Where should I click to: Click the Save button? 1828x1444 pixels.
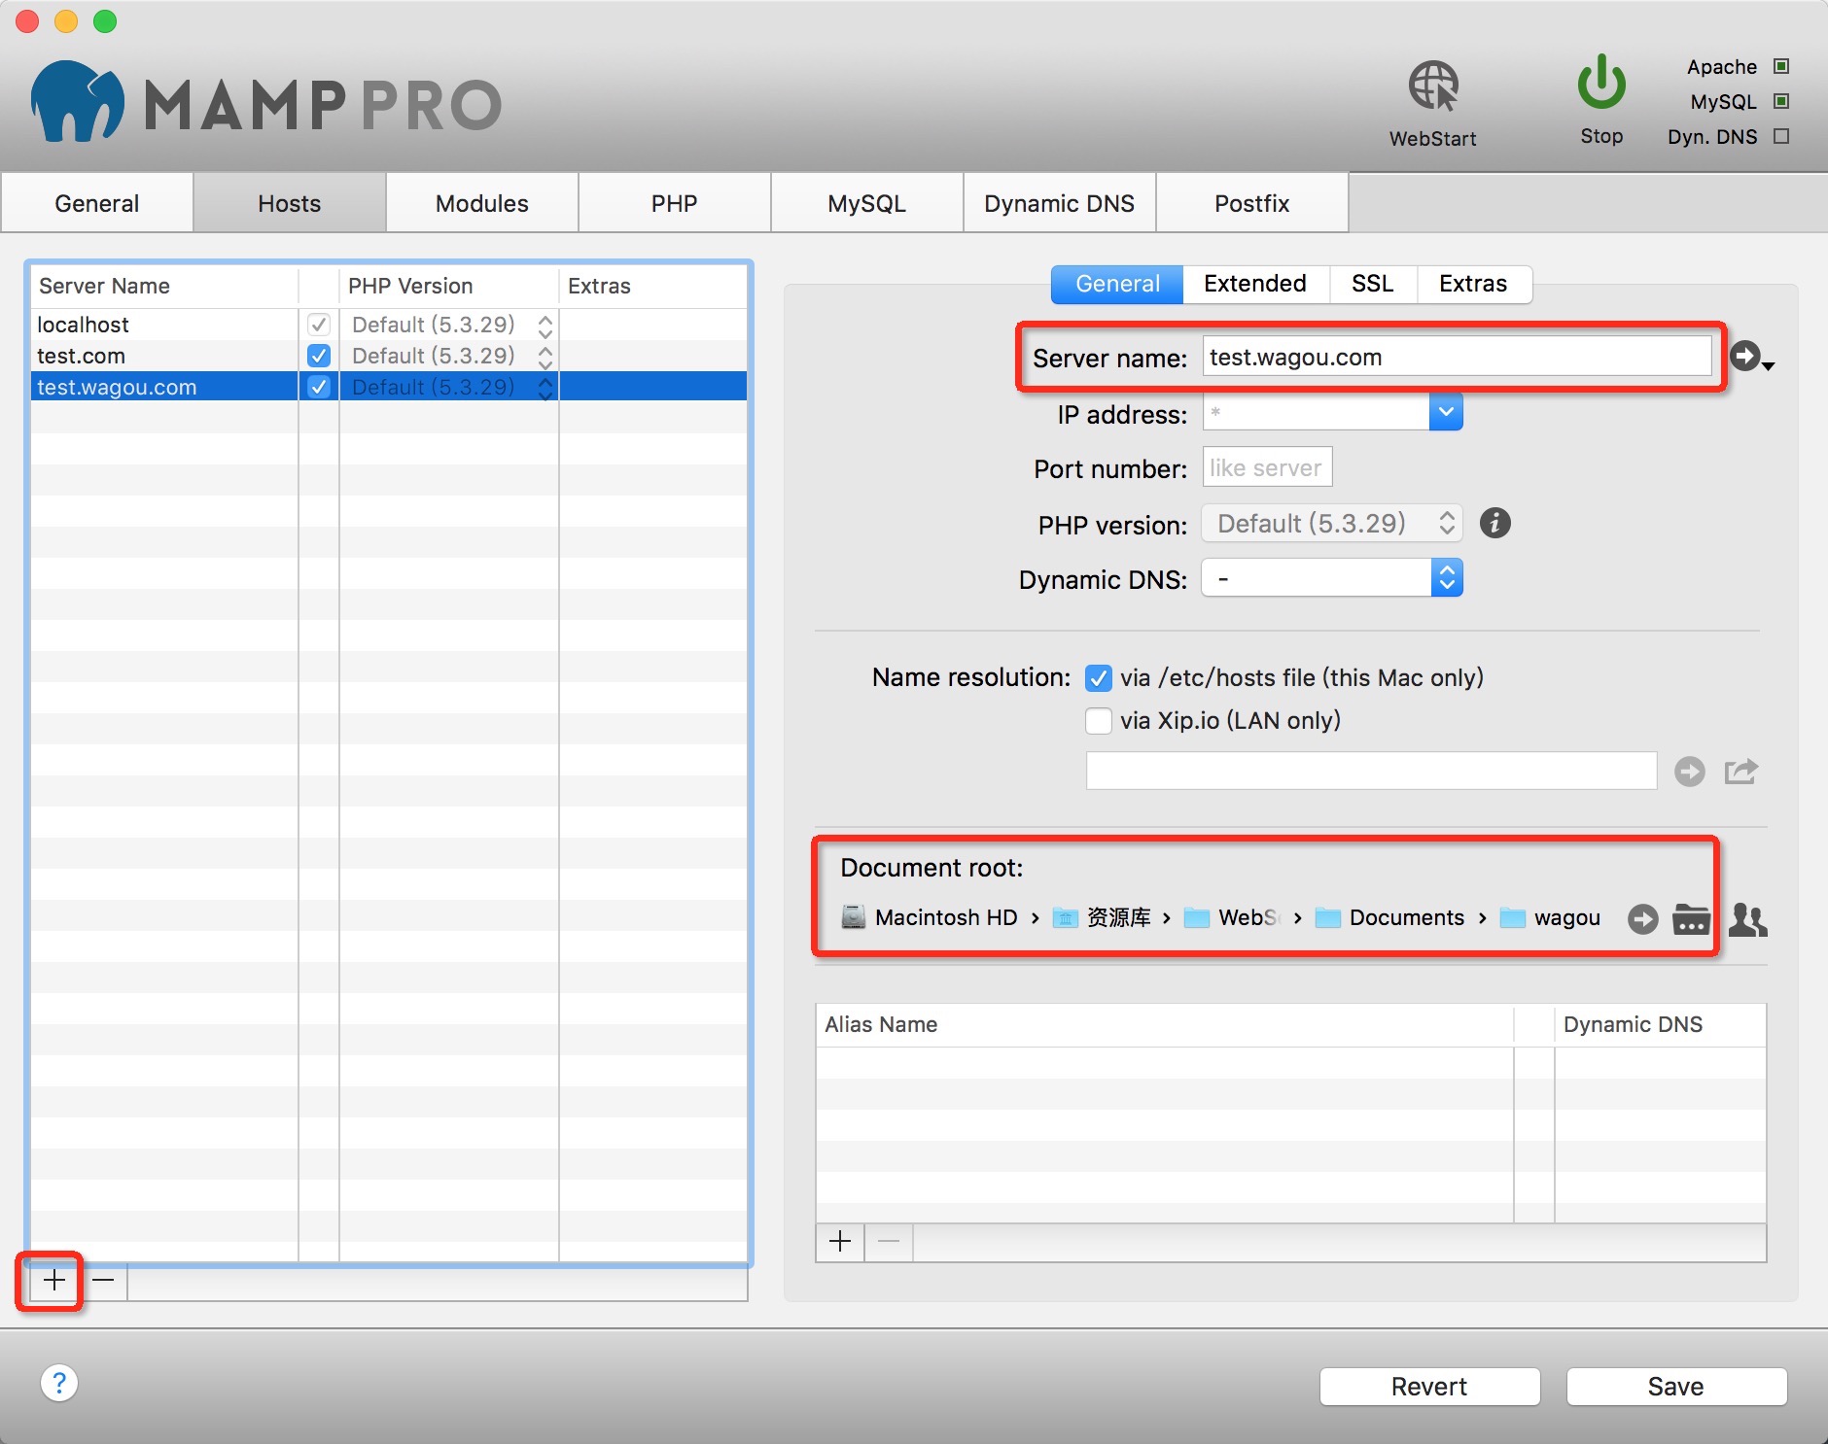click(1675, 1387)
